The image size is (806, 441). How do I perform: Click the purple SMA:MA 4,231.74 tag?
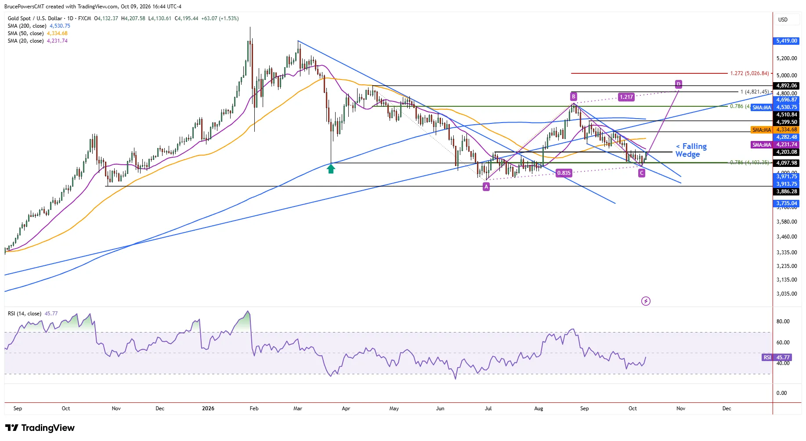(x=775, y=145)
